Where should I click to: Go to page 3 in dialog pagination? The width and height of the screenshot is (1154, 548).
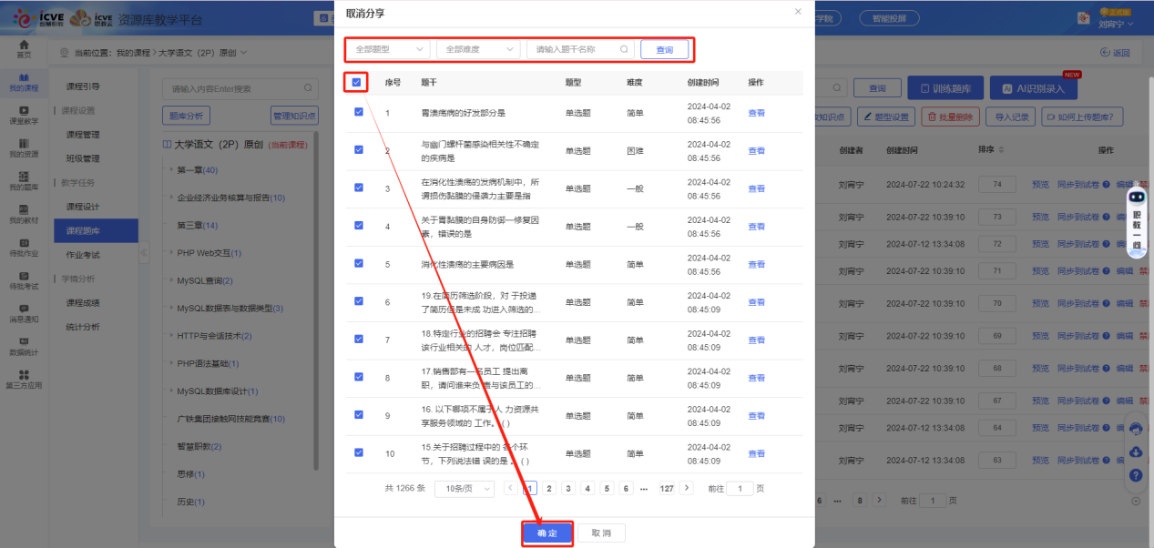[x=567, y=488]
